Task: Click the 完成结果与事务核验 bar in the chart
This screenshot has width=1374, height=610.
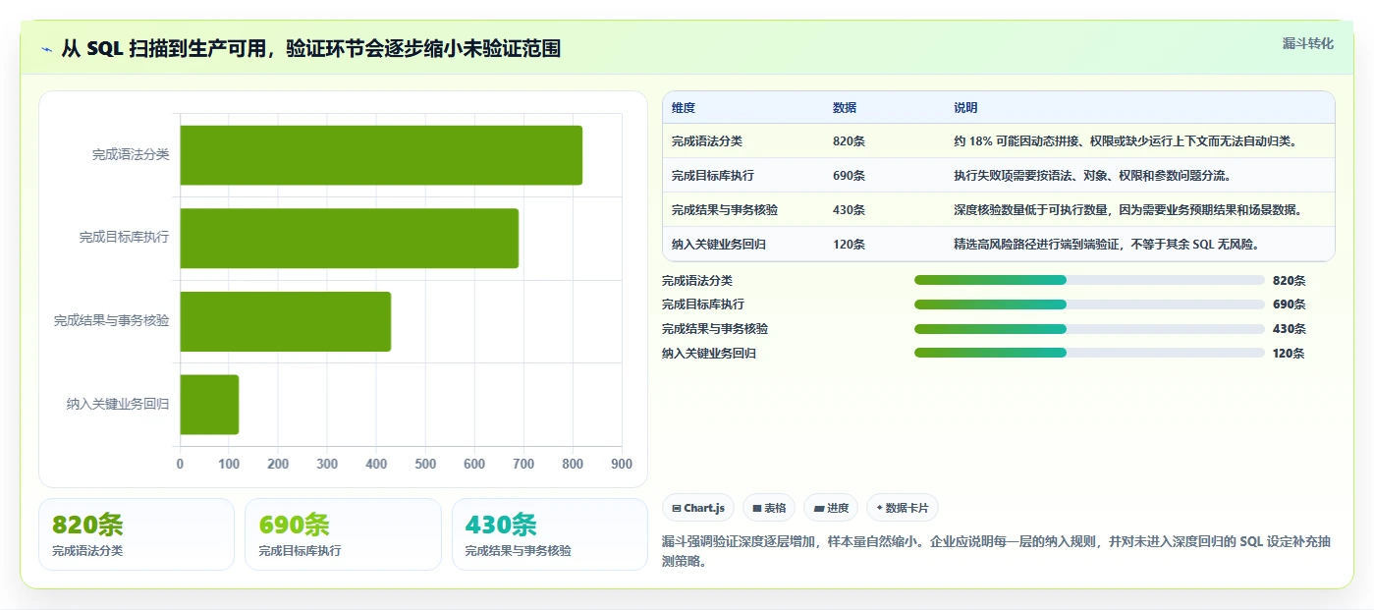Action: (285, 321)
